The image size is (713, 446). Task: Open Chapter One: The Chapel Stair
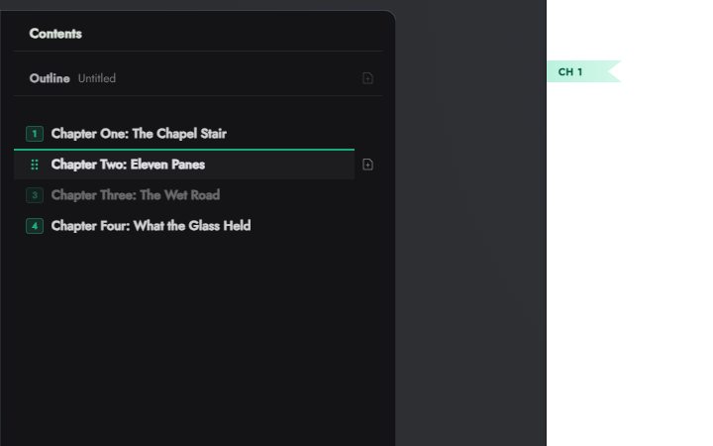(x=139, y=134)
